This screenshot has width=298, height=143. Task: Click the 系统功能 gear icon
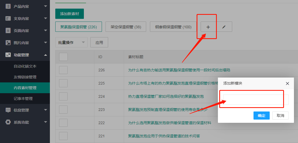pos(8,122)
